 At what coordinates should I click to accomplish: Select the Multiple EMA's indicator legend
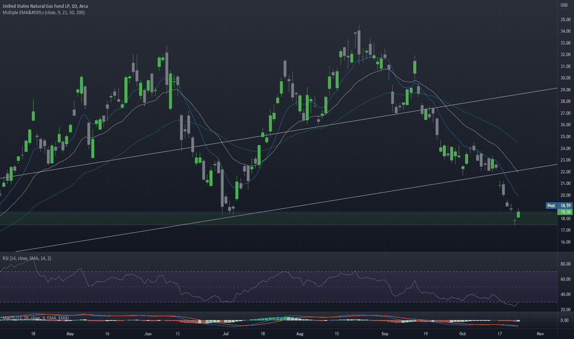pyautogui.click(x=44, y=12)
